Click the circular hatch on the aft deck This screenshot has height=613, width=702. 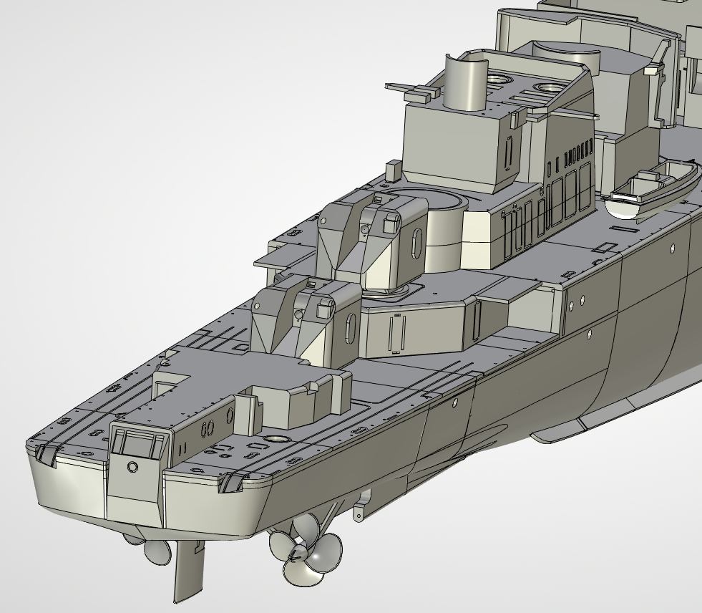(x=277, y=438)
